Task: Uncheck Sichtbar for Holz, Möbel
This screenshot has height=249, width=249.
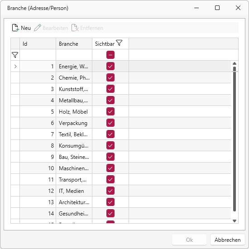Action: click(110, 111)
